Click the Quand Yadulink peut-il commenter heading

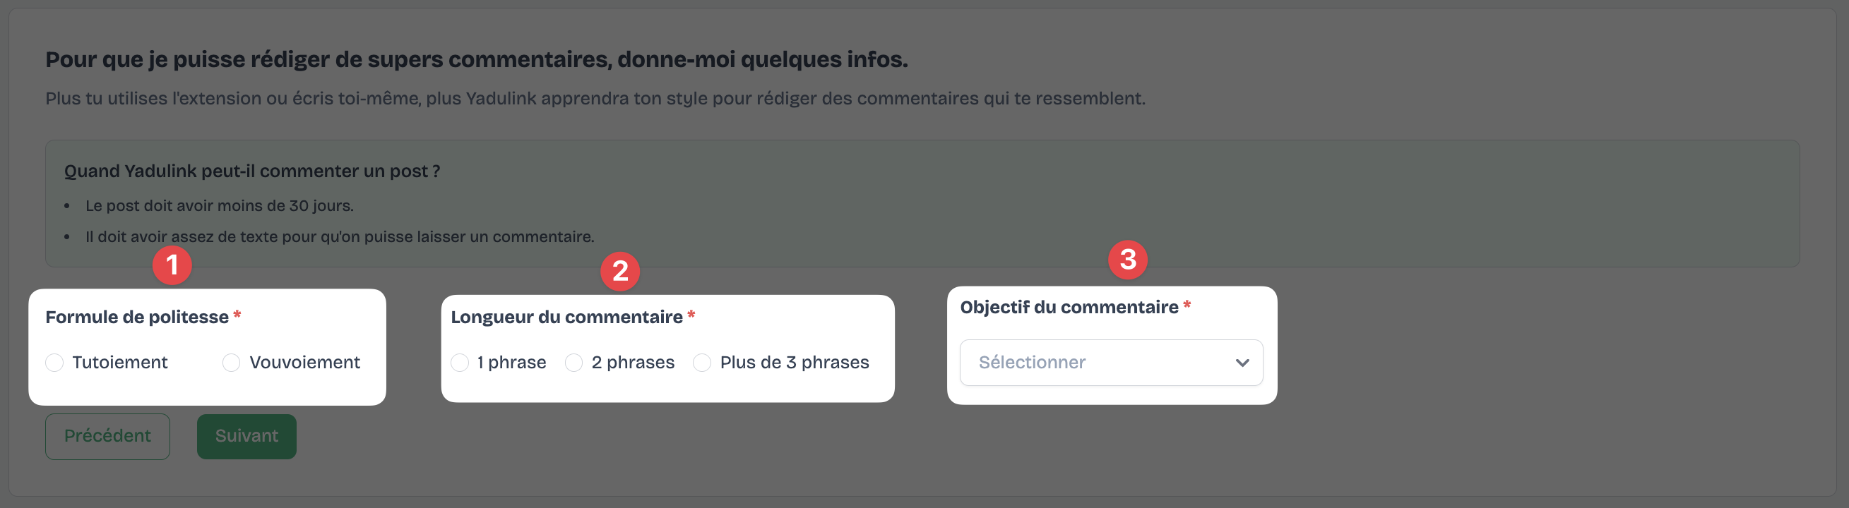tap(251, 171)
